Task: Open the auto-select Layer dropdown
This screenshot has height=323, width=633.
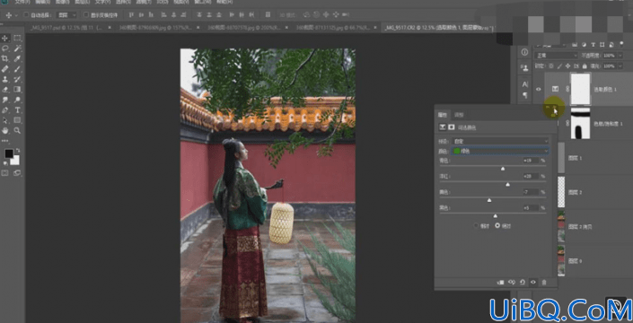Action: (66, 15)
